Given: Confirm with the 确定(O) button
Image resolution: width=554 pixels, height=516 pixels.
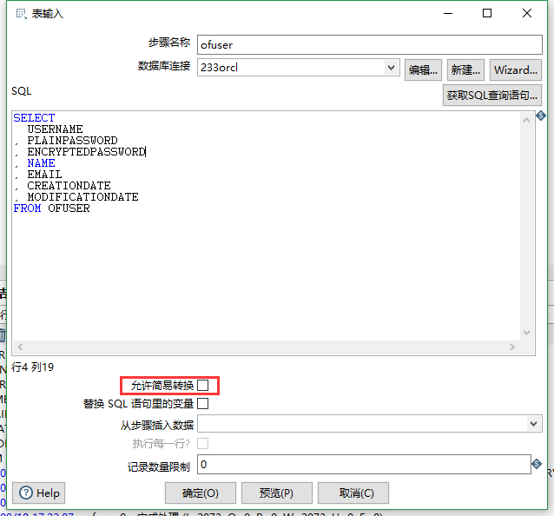Looking at the screenshot, I should [201, 493].
